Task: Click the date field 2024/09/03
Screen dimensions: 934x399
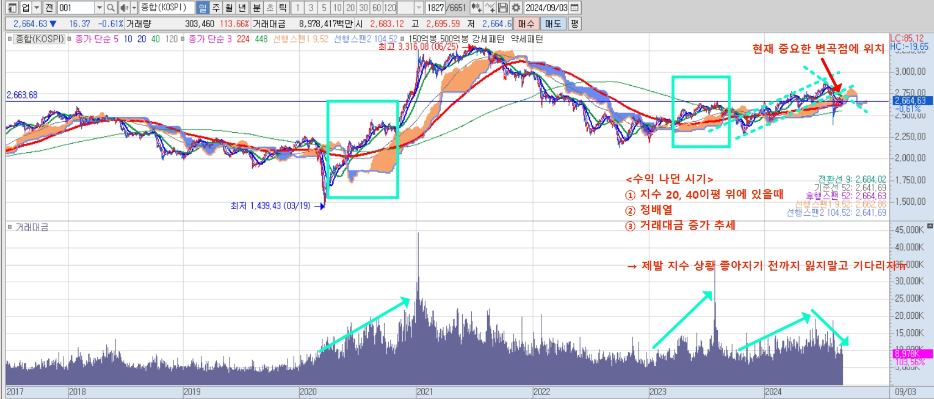Action: 546,8
